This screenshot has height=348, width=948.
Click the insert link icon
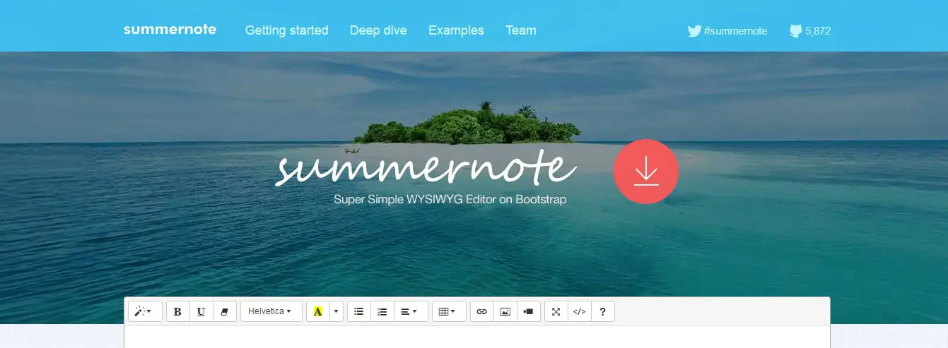point(482,311)
